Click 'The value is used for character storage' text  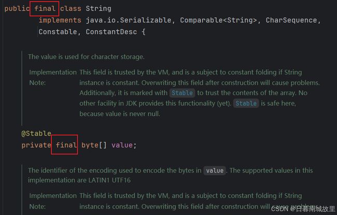coord(86,57)
